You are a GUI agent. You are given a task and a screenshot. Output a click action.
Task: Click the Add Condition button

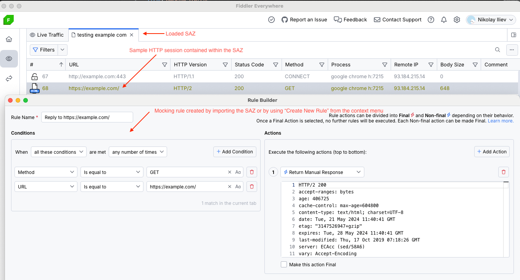pos(235,151)
